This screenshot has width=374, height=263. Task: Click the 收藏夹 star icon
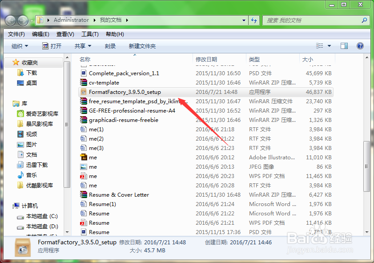pyautogui.click(x=16, y=62)
